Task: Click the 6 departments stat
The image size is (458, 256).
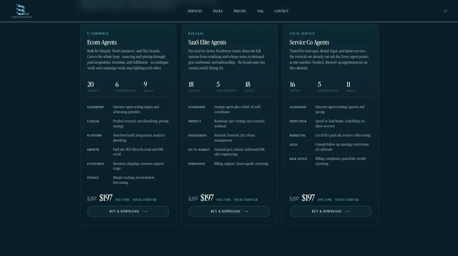Action: [126, 87]
